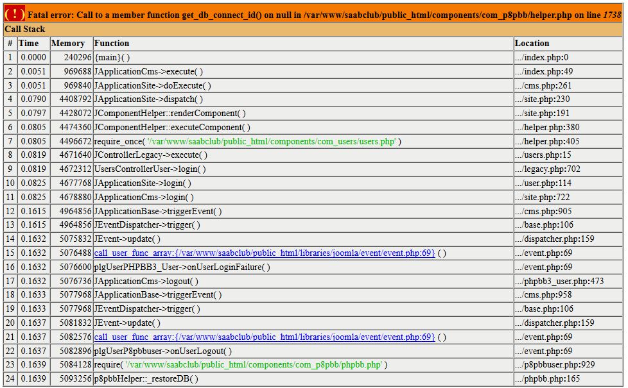Select plgUserPHPBB3_User->onUserLoginFailure() entry
This screenshot has width=628, height=388.
click(182, 267)
